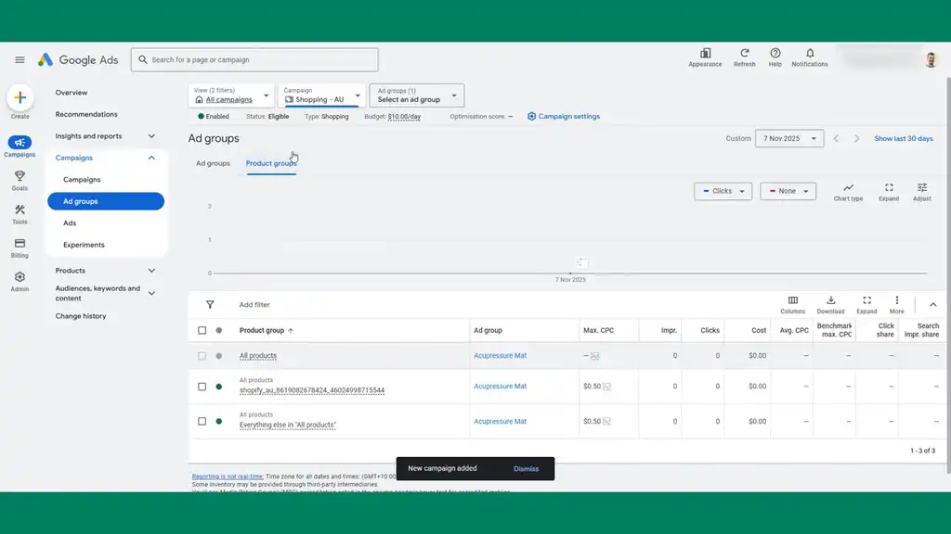Open the Billing sidebar icon

click(20, 244)
